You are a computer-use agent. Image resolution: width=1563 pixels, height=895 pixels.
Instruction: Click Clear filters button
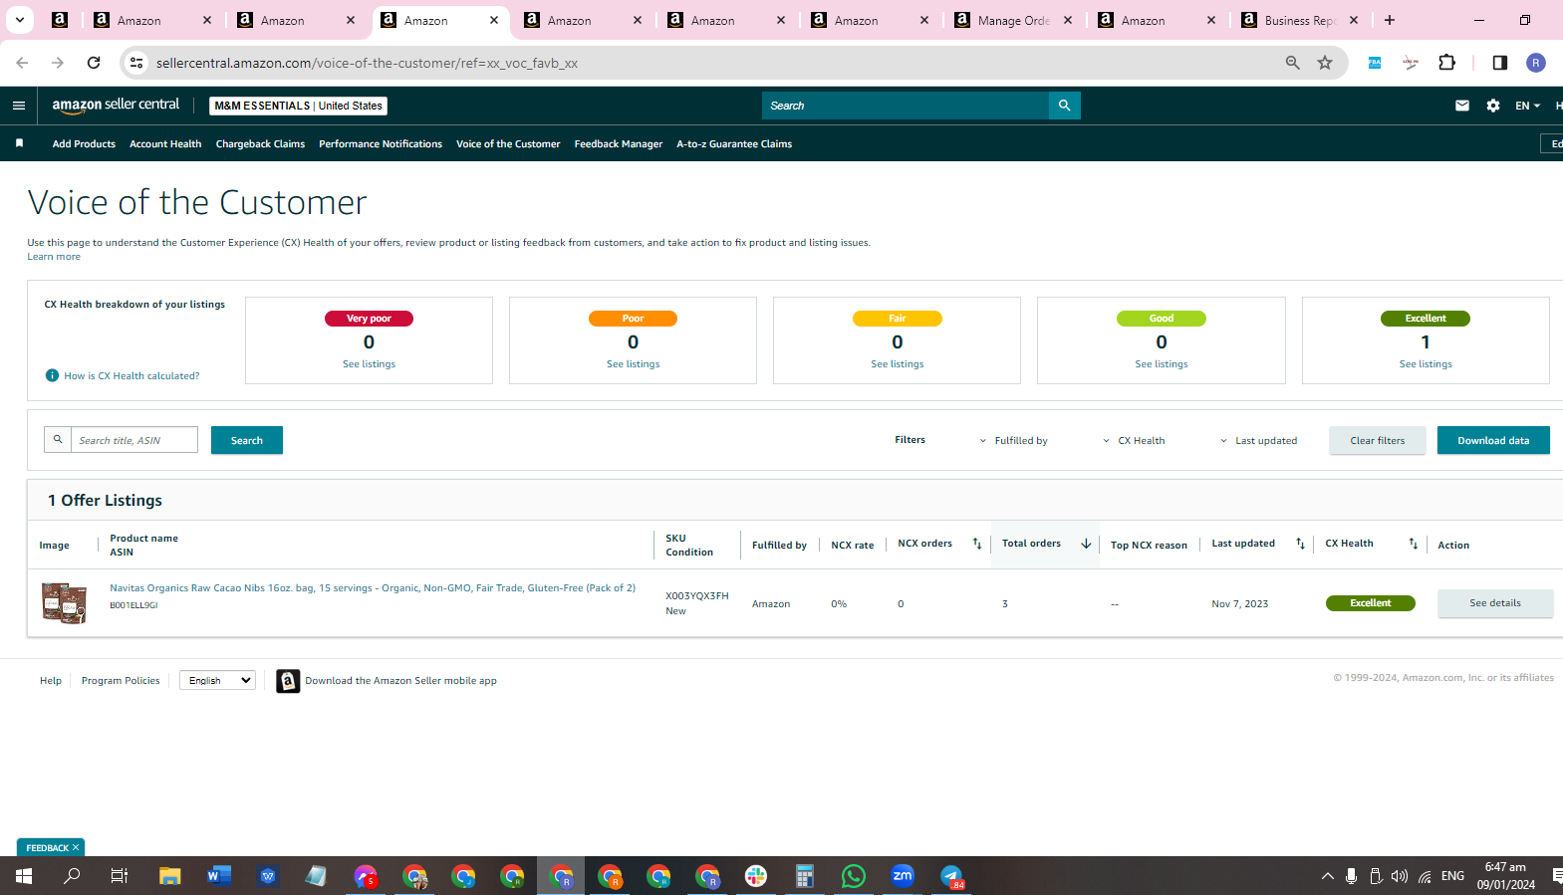pyautogui.click(x=1378, y=440)
